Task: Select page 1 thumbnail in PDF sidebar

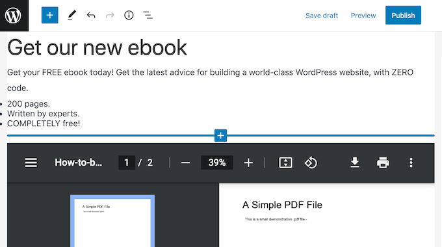Action: (112, 221)
